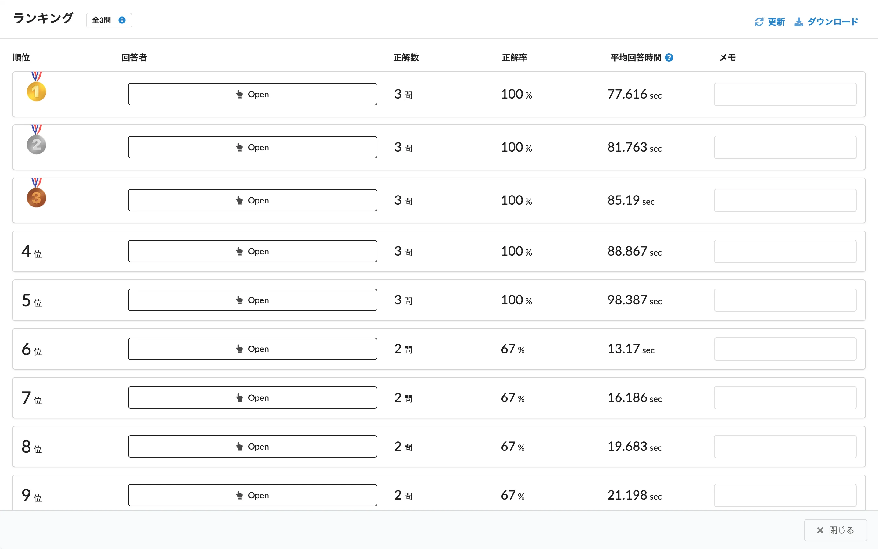Click the help icon next to 平均回答時間
The width and height of the screenshot is (878, 549).
point(669,57)
